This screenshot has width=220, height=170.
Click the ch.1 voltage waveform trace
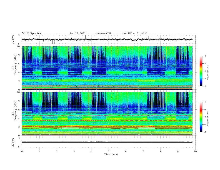point(107,39)
